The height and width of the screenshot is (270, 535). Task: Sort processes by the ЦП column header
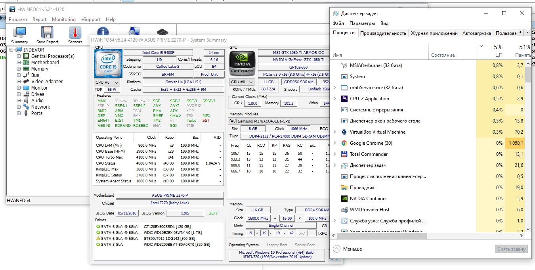click(x=491, y=51)
